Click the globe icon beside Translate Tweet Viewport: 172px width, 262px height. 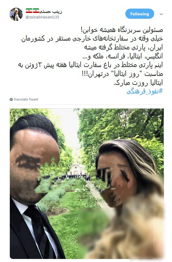click(x=11, y=99)
